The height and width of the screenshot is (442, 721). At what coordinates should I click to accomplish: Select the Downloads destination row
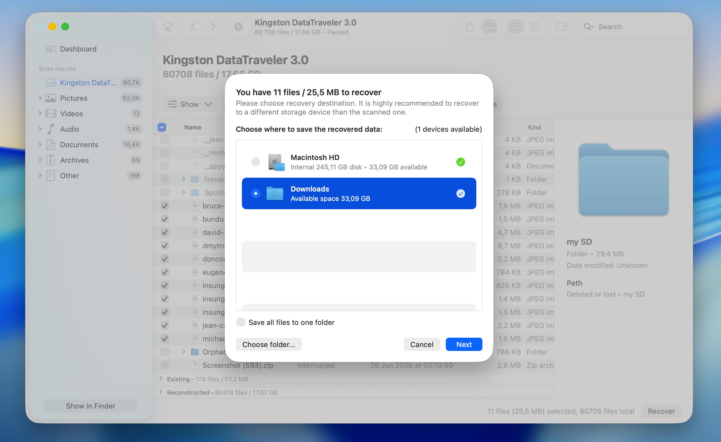[359, 193]
